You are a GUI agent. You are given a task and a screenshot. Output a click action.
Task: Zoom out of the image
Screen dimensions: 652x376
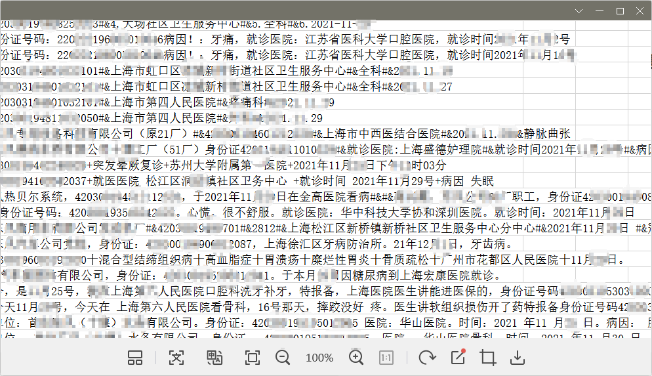click(283, 358)
